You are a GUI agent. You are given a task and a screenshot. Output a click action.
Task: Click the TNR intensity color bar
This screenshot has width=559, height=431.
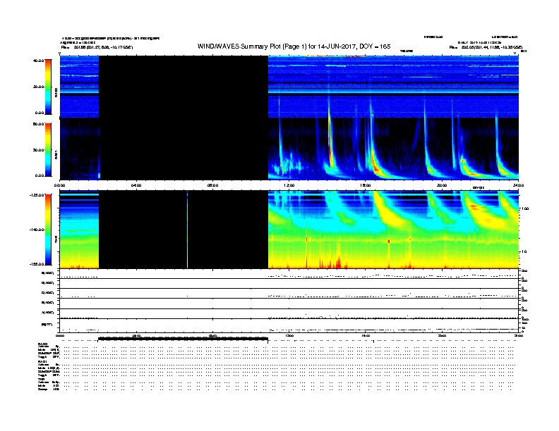(x=48, y=230)
